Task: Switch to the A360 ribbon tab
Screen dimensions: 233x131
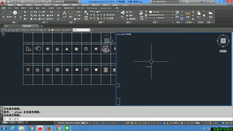Action: click(x=59, y=8)
